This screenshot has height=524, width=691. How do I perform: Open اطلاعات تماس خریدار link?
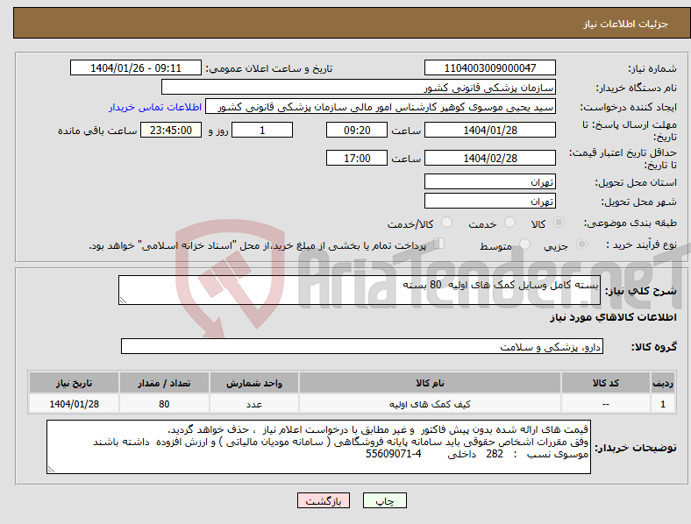click(x=155, y=107)
